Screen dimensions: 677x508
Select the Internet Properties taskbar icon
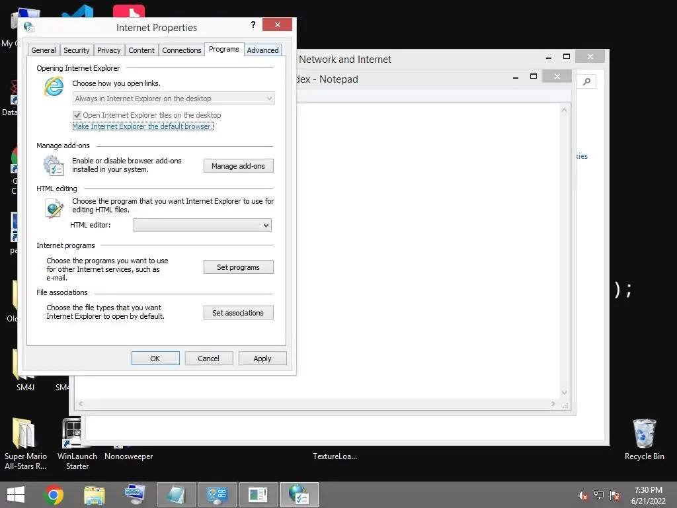tap(299, 495)
